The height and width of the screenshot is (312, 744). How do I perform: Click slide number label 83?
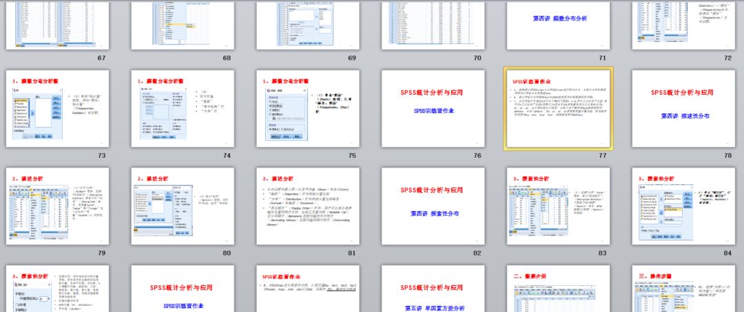(x=602, y=254)
